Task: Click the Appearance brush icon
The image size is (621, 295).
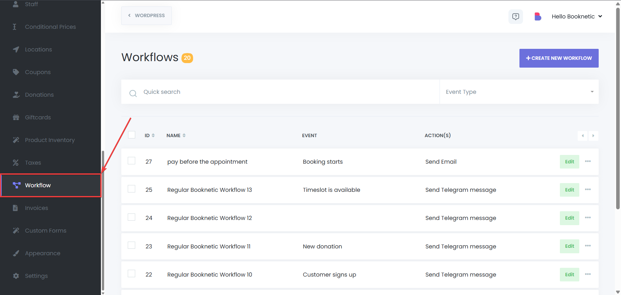Action: tap(16, 253)
